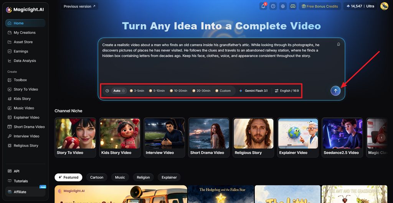Click the help question mark icon

(273, 6)
